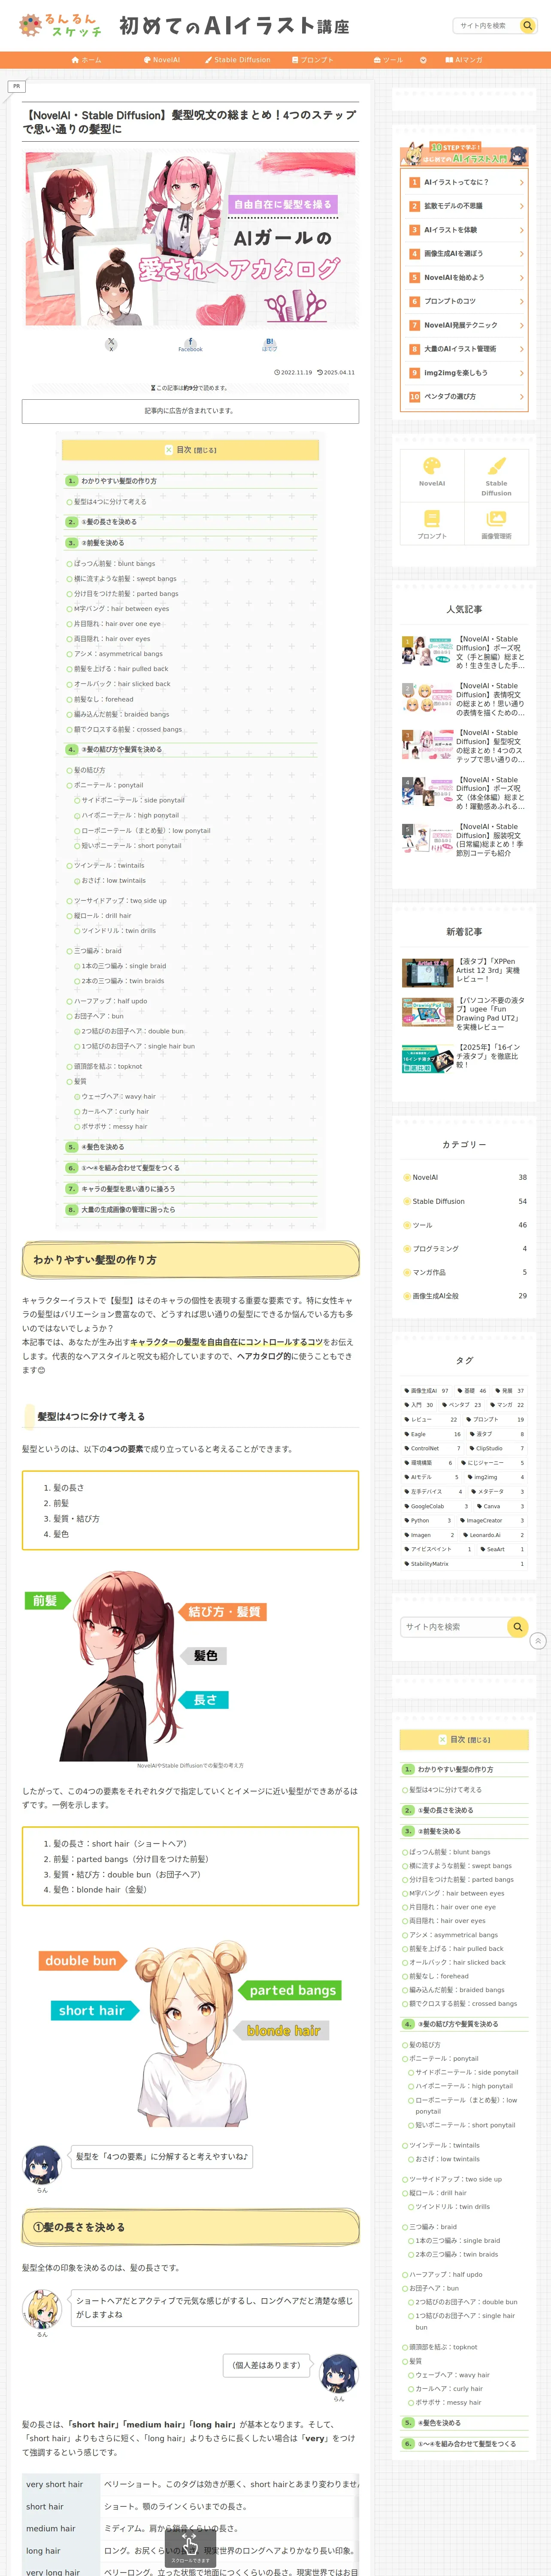The image size is (551, 2576).
Task: Open the AIマンガ navigation item
Action: click(464, 60)
